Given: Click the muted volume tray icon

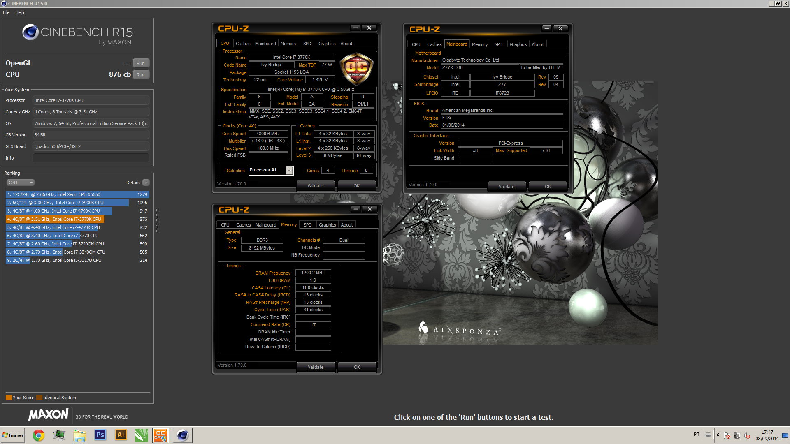Looking at the screenshot, I should 747,435.
